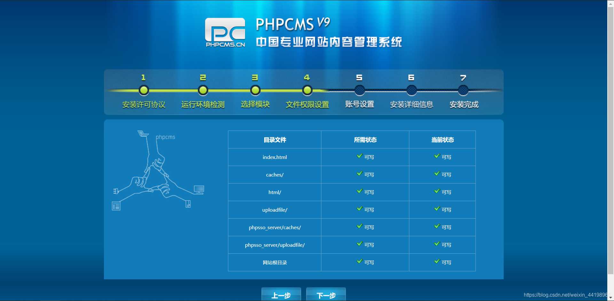The width and height of the screenshot is (614, 301).
Task: Select the 账号设置 step label
Action: 359,104
